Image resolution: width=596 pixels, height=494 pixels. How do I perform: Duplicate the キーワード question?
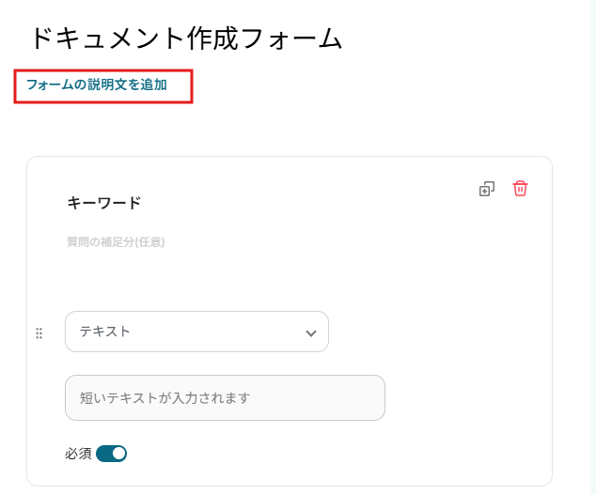pos(486,189)
